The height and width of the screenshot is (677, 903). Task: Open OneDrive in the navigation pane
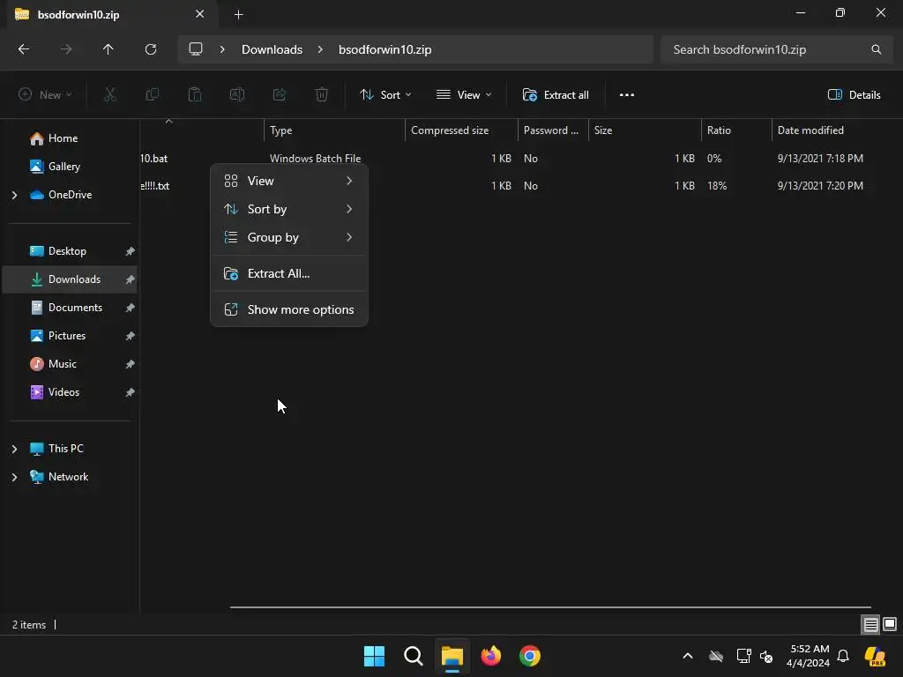(70, 195)
